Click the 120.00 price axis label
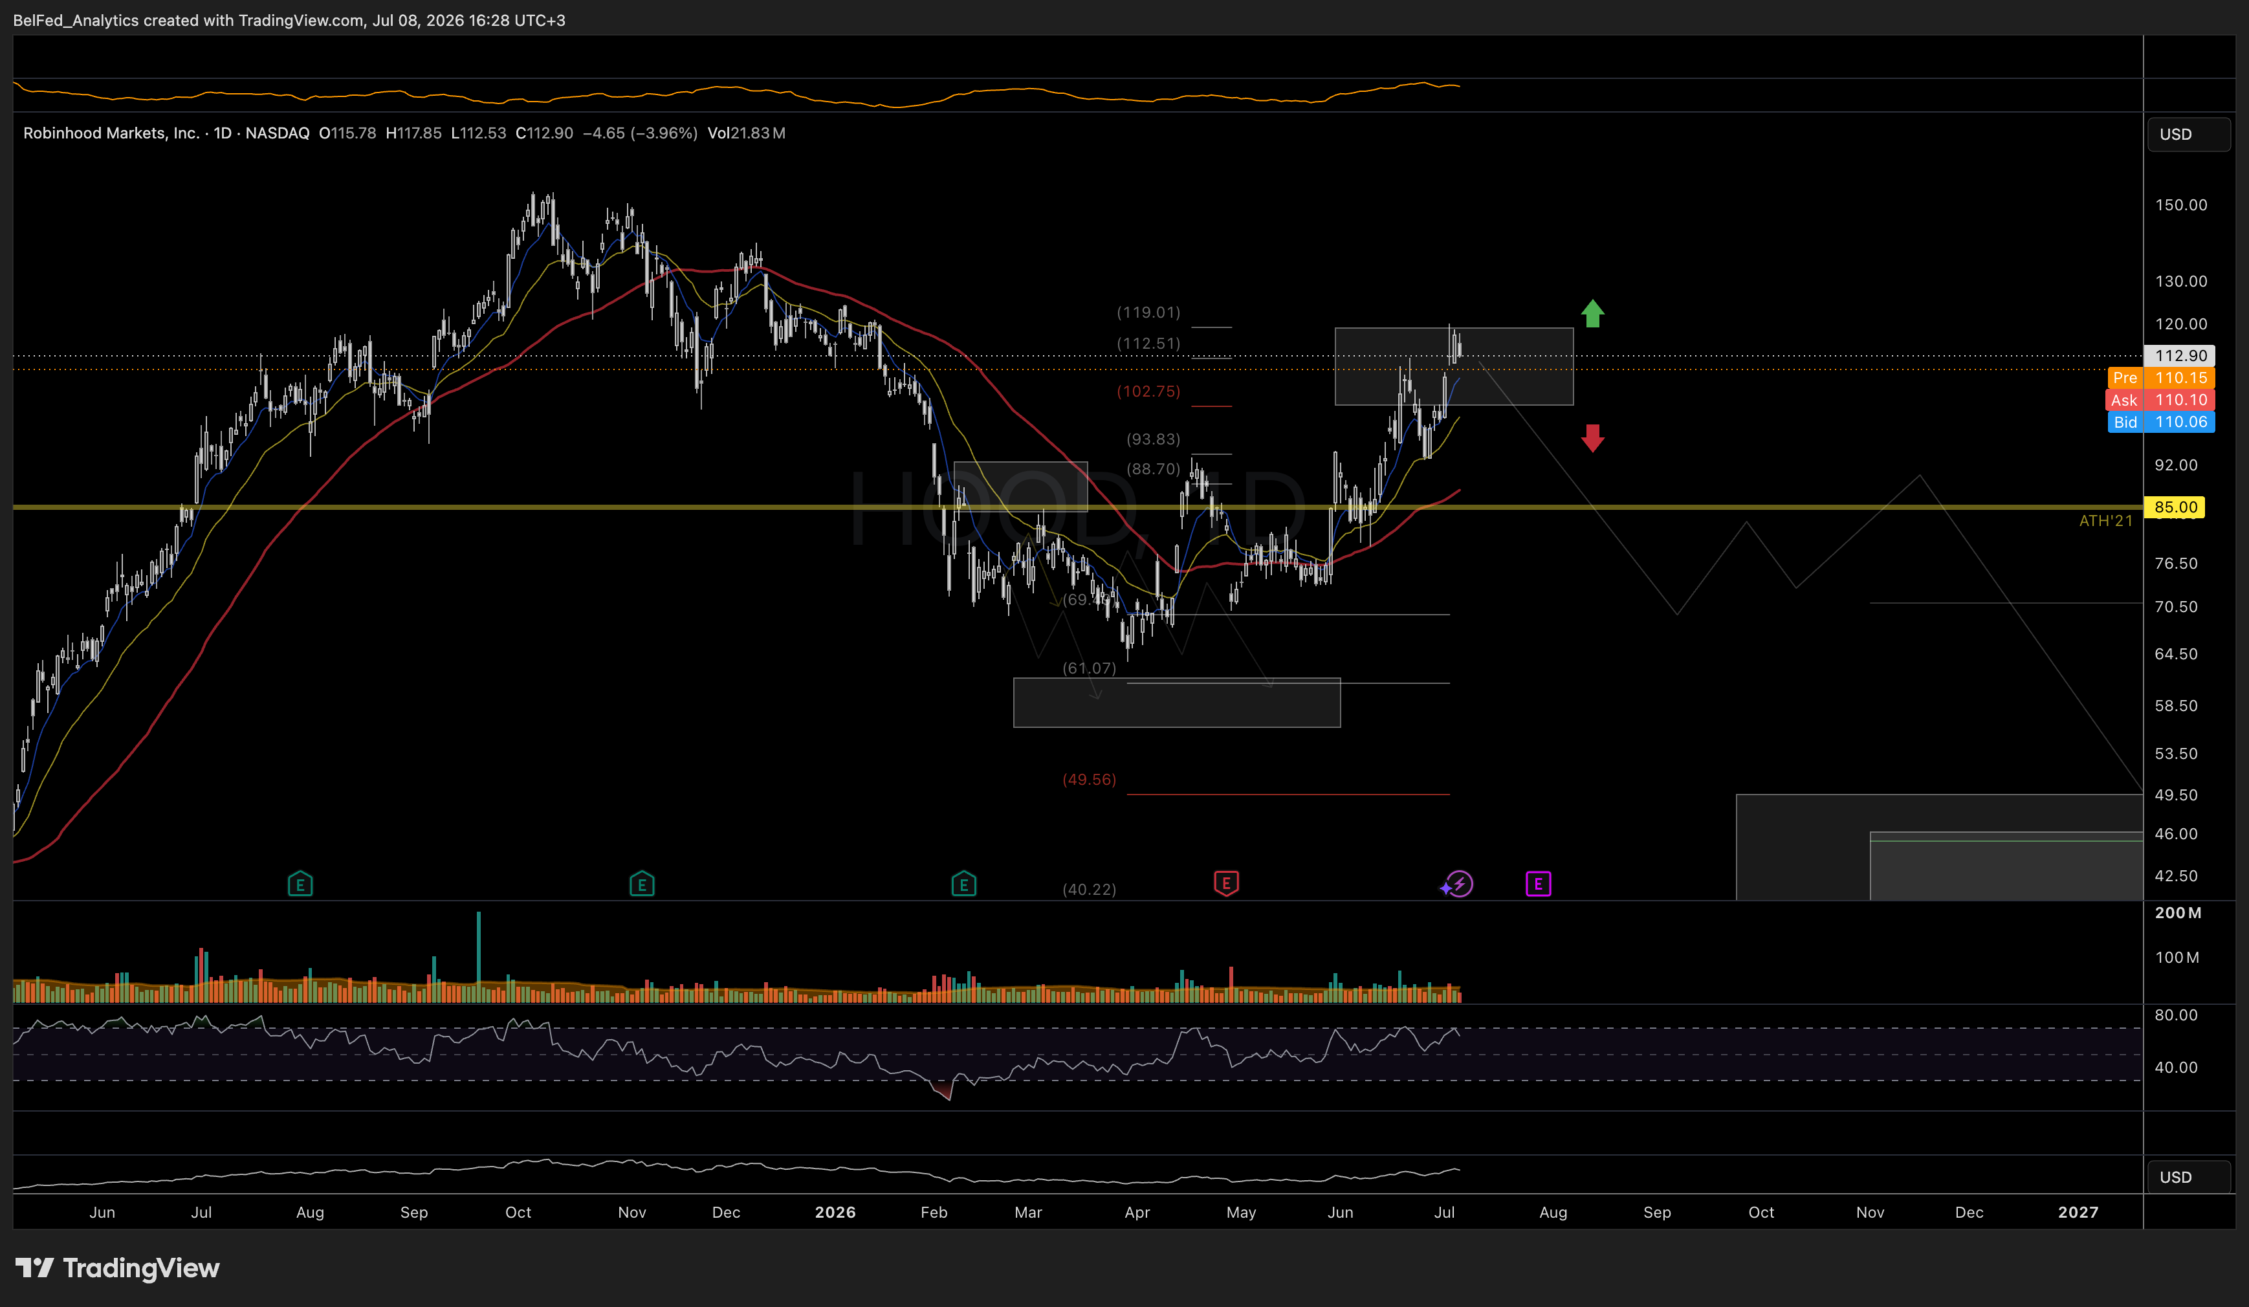Screen dimensions: 2249x1307 (x=2181, y=324)
